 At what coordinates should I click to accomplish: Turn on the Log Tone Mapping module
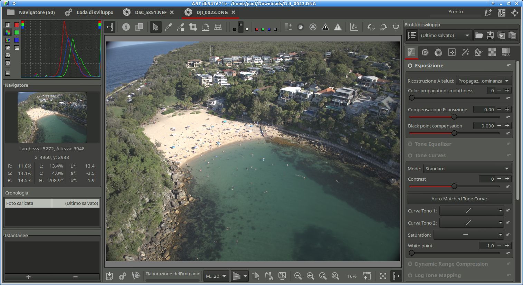(410, 275)
